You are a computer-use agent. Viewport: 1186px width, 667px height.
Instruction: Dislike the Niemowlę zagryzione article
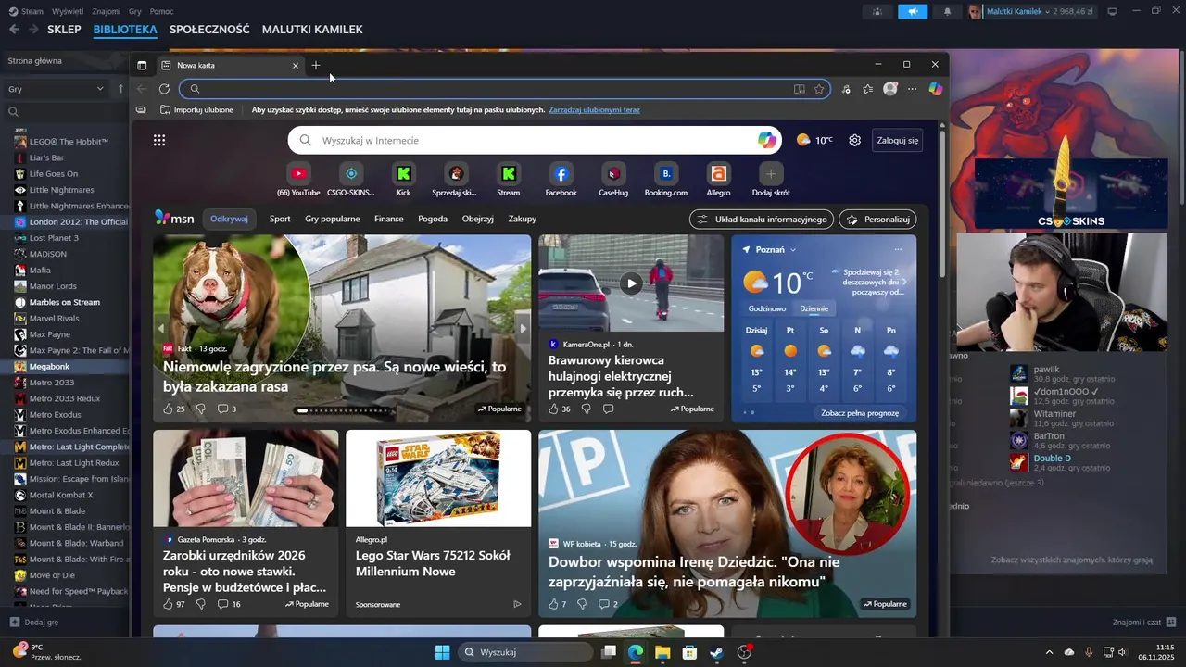click(x=200, y=409)
